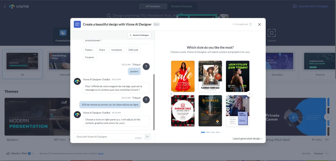
Task: Click the 'Which style do you like' heading
Action: (210, 47)
